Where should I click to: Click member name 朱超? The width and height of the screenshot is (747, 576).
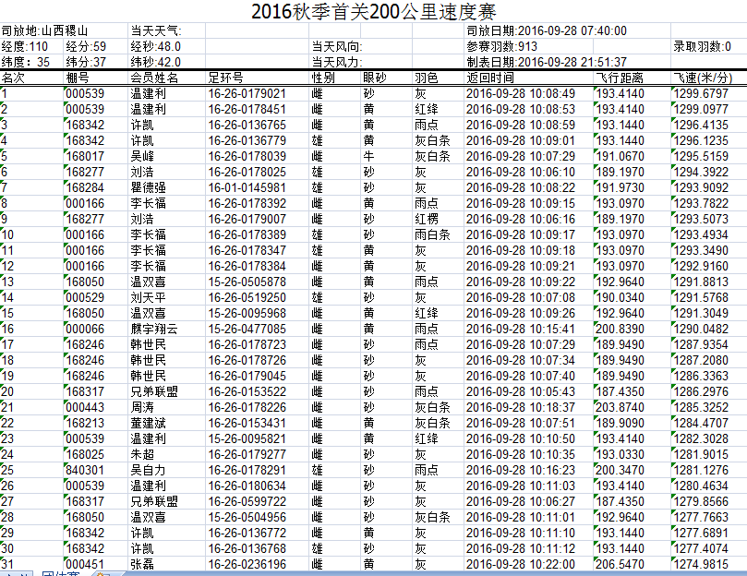click(x=142, y=455)
